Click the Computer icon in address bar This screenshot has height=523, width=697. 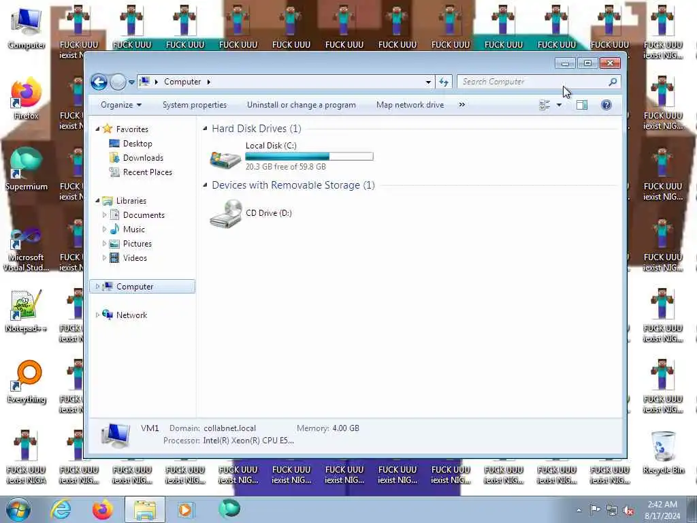click(144, 82)
